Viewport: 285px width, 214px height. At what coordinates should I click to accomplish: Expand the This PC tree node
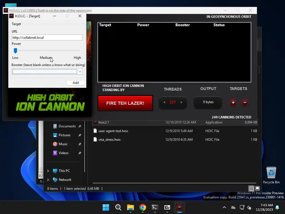pyautogui.click(x=48, y=171)
